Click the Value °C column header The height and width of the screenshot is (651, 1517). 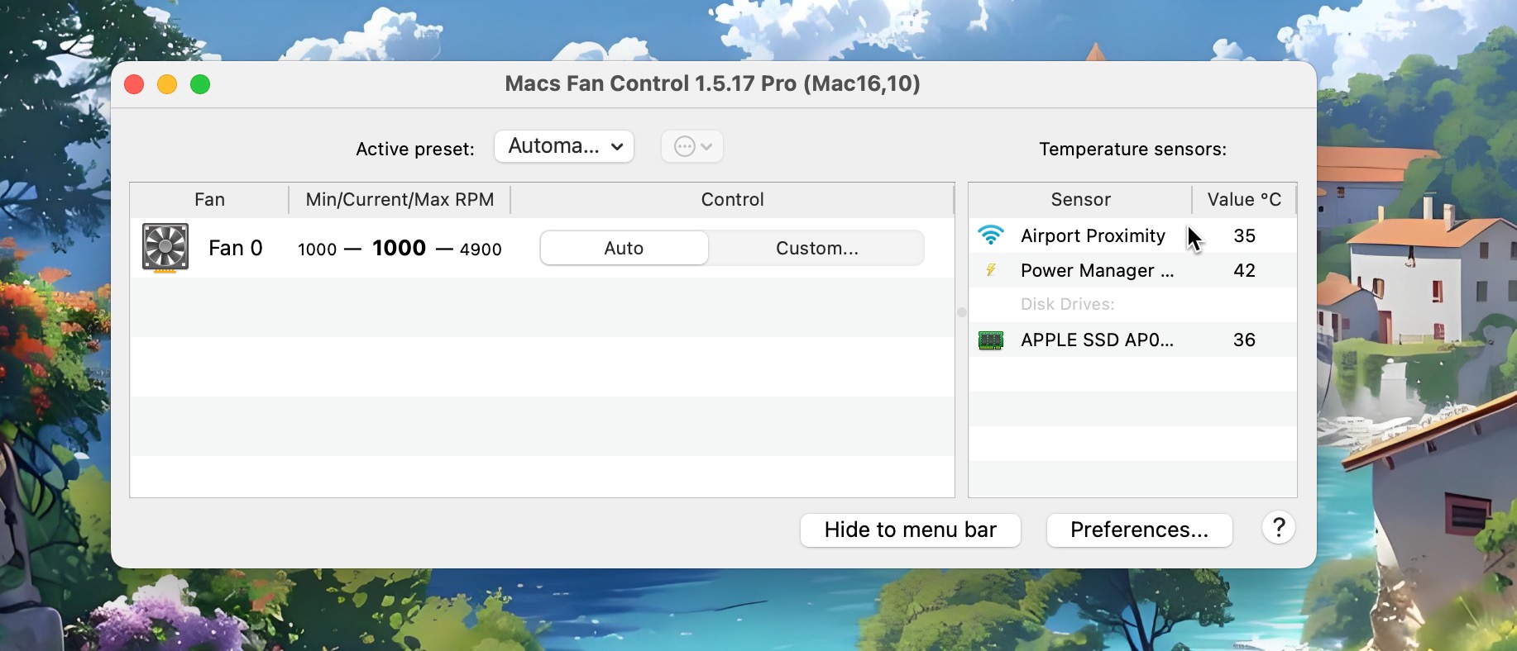click(1244, 199)
